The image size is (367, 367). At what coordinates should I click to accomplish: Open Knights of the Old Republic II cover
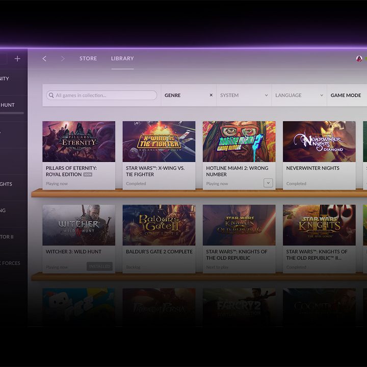coord(319,225)
